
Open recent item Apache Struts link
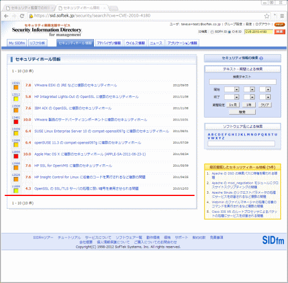pyautogui.click(x=244, y=194)
